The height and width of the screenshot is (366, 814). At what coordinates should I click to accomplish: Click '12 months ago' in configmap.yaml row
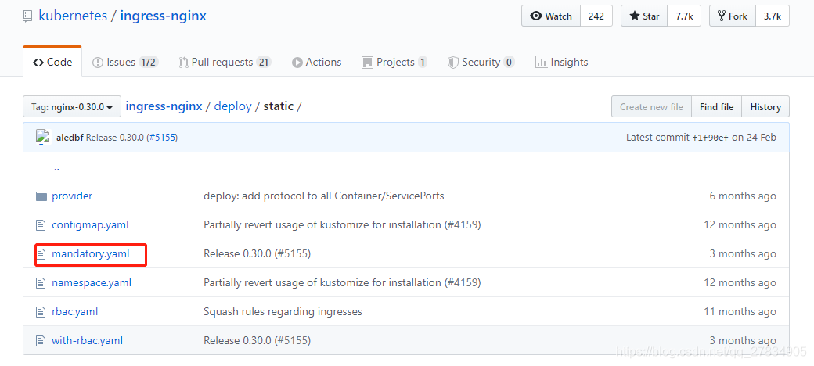coord(740,225)
